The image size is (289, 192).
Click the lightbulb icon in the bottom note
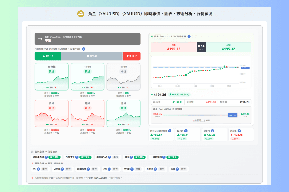32,178
